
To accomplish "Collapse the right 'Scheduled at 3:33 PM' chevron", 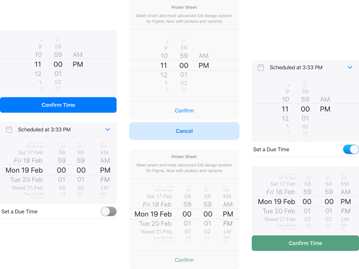I will click(350, 68).
